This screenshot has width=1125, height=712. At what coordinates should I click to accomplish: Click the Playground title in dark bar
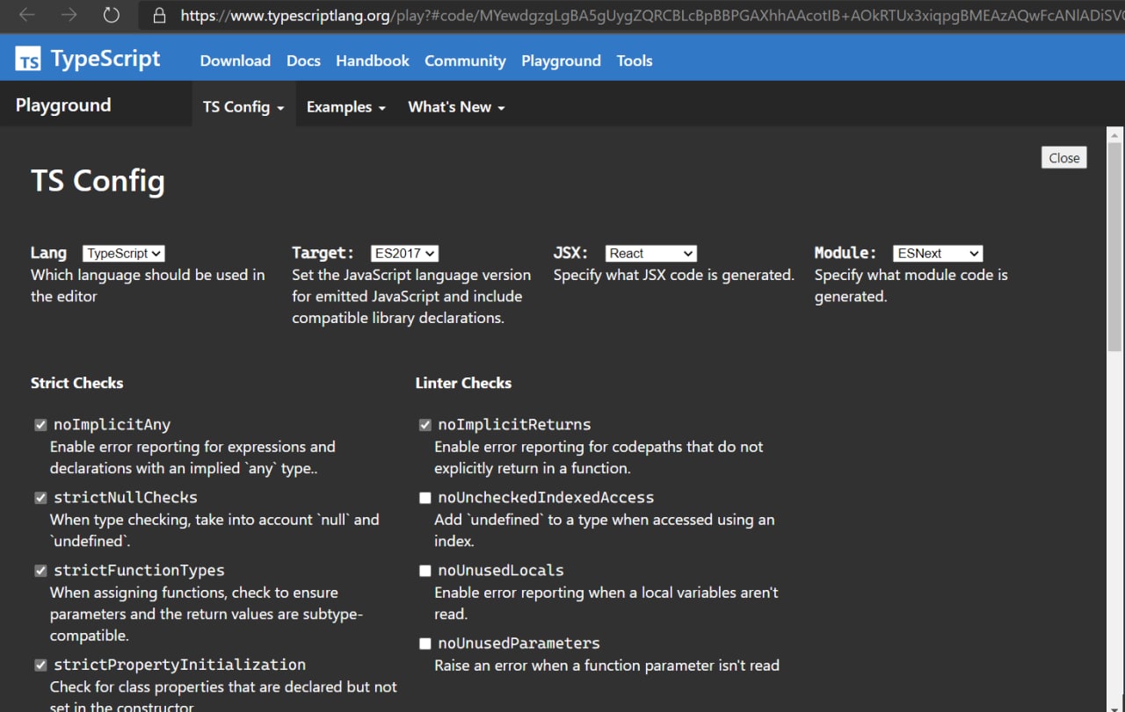tap(63, 105)
